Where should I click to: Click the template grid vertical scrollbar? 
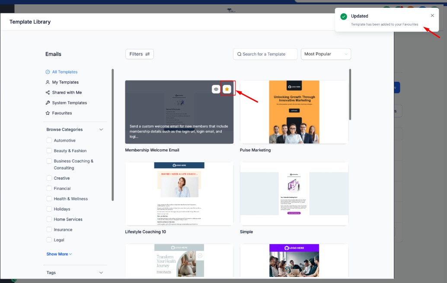(350, 94)
